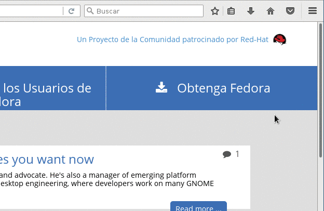Type in the Buscar search field
This screenshot has width=324, height=211.
[x=148, y=11]
